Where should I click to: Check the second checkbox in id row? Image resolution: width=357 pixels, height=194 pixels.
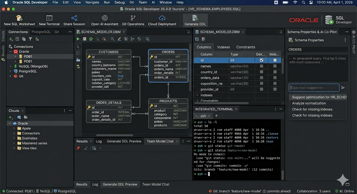coord(275,60)
